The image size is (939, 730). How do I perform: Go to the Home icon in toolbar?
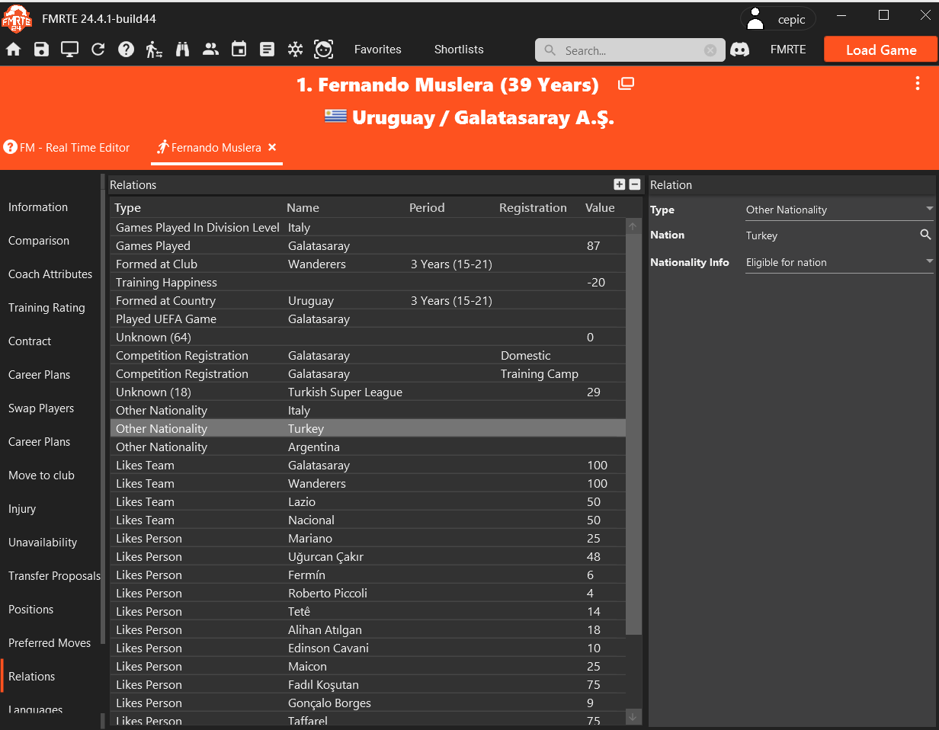[x=14, y=50]
